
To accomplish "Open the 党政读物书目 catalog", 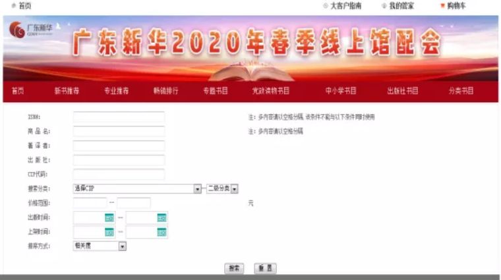I will (271, 91).
